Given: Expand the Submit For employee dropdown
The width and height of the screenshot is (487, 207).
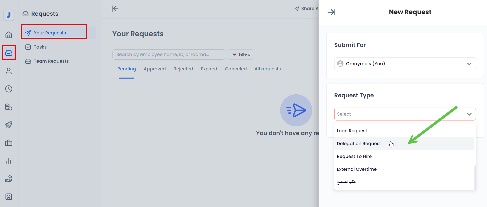Looking at the screenshot, I should (x=405, y=64).
